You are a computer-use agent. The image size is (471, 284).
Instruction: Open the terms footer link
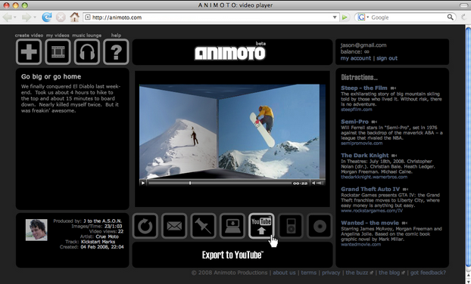tap(309, 273)
